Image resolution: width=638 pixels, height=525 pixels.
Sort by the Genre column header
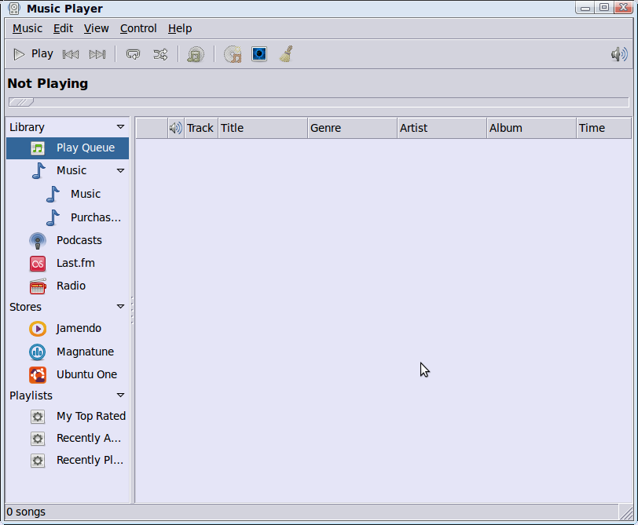(x=352, y=128)
